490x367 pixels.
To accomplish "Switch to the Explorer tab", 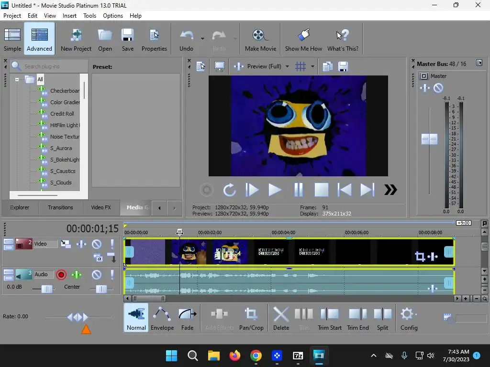I will pyautogui.click(x=19, y=207).
